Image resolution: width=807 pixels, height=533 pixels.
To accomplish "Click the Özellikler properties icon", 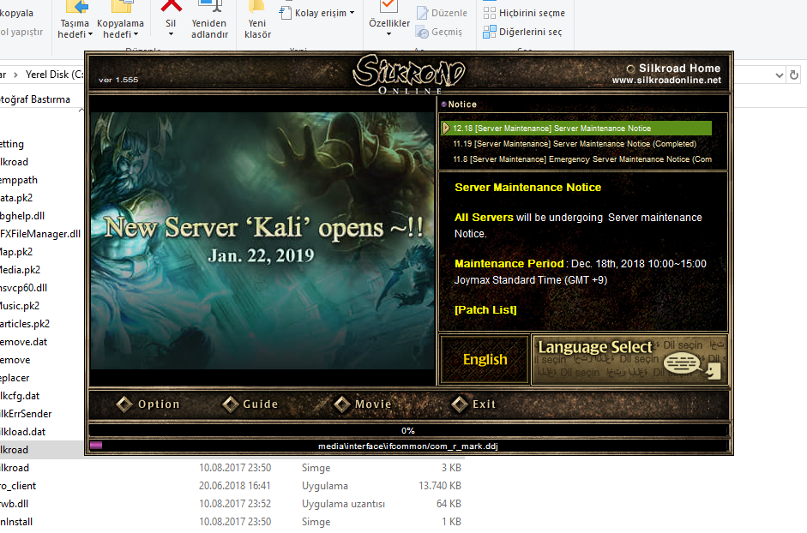I will 389,6.
